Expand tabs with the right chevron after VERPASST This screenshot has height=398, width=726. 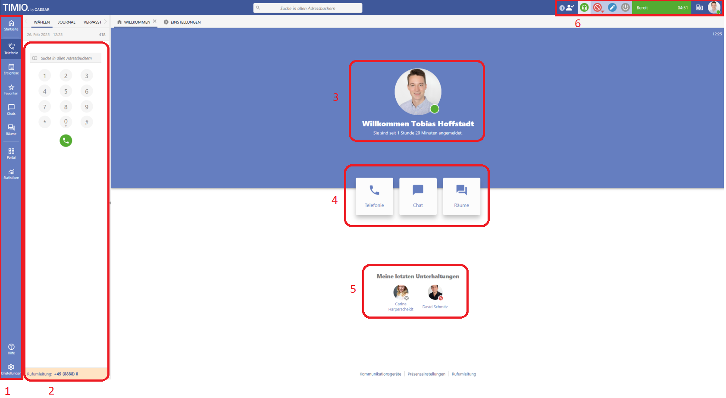(x=106, y=22)
